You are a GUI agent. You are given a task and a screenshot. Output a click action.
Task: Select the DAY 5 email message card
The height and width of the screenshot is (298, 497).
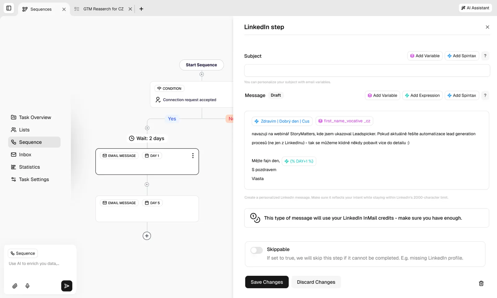[x=147, y=209]
